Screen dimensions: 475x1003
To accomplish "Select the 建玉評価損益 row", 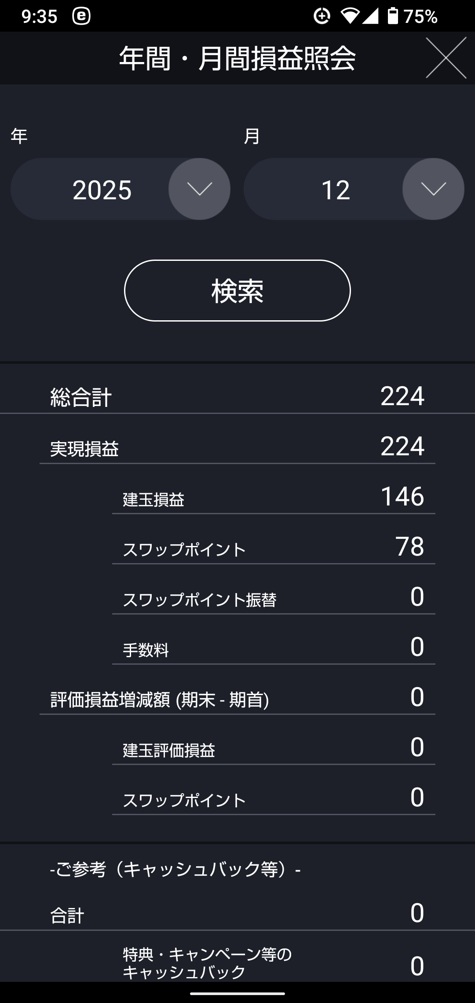I will 273,749.
